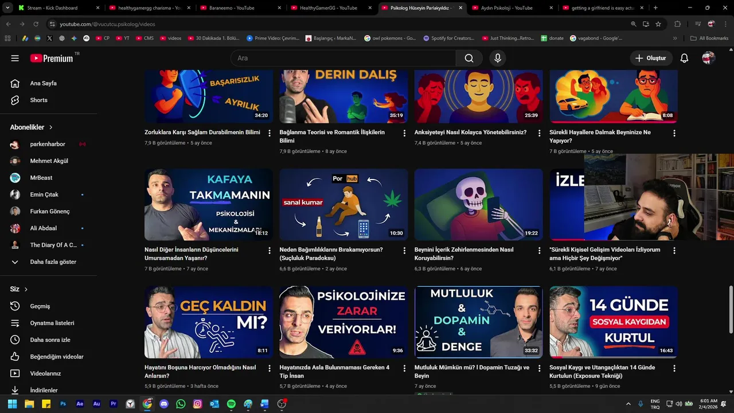
Task: Open options for Neden Bağımlılıklarını Bırakamıyorsun video
Action: [404, 251]
